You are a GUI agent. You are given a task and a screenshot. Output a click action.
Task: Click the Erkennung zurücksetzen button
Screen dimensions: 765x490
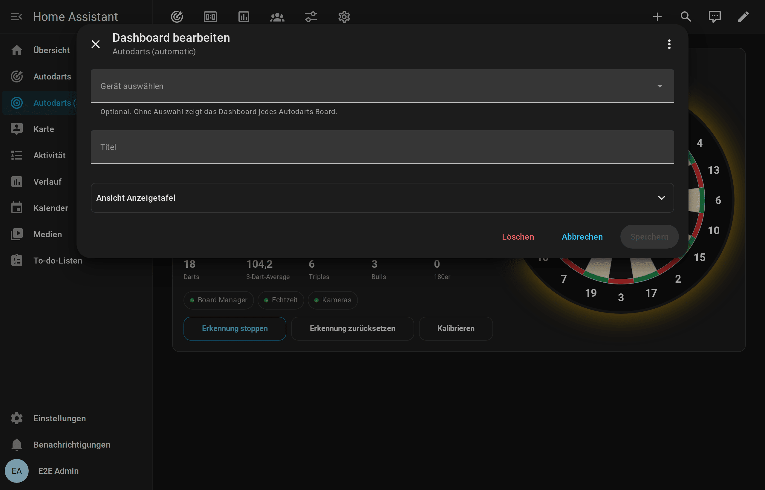pos(352,328)
